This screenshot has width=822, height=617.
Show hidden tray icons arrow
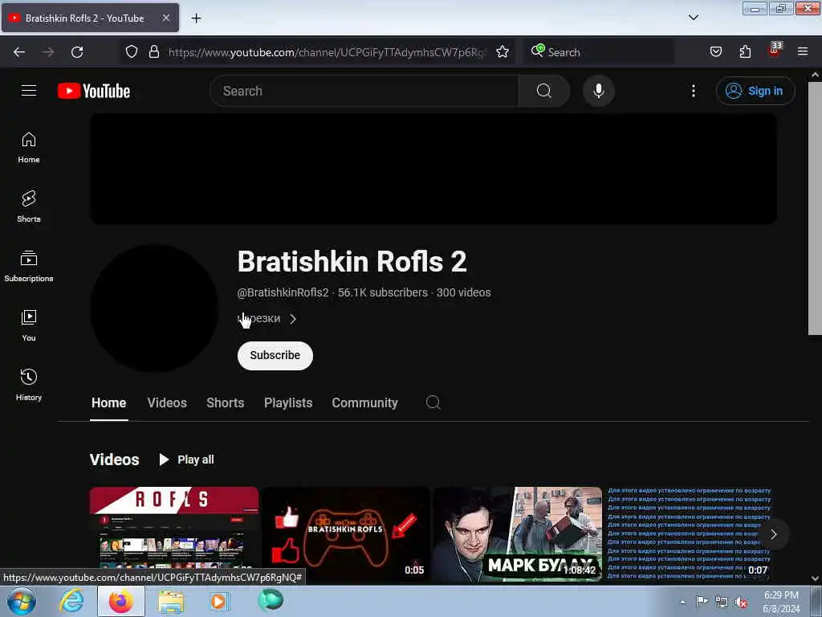[x=682, y=603]
